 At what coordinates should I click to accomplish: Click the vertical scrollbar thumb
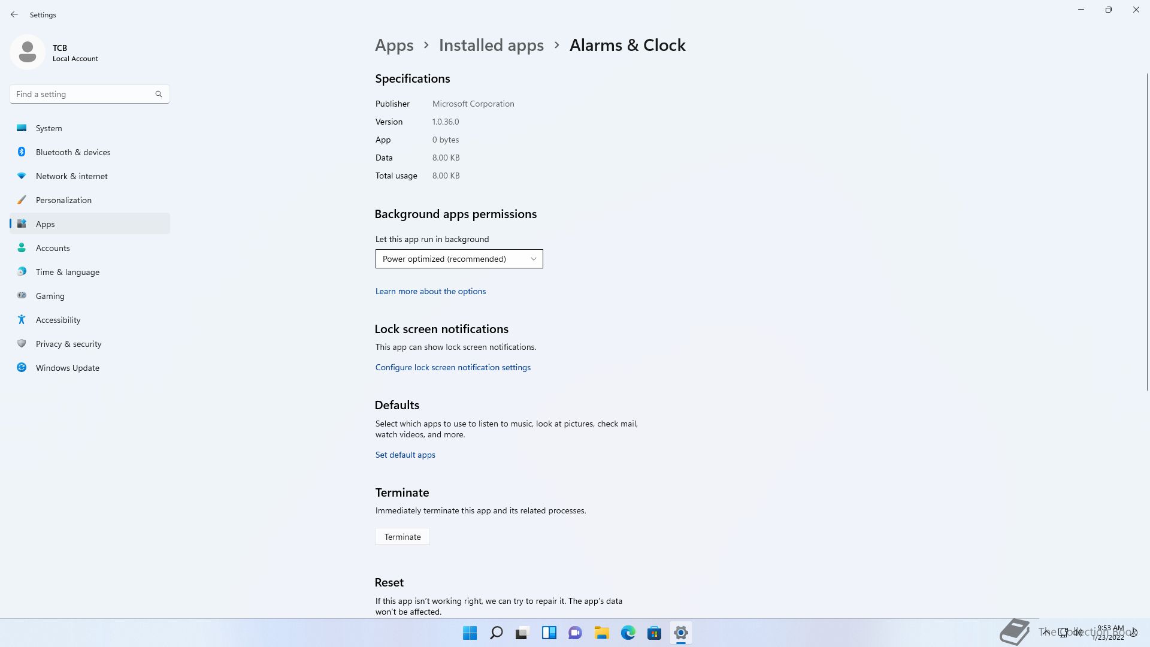(x=1148, y=232)
